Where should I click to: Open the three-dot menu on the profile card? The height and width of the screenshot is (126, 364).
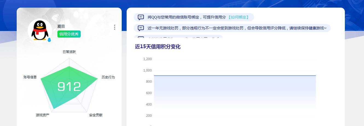(114, 27)
